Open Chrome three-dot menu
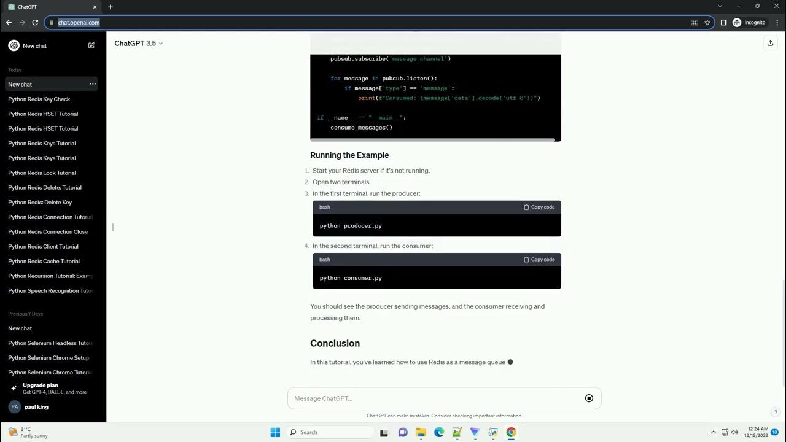 (776, 23)
